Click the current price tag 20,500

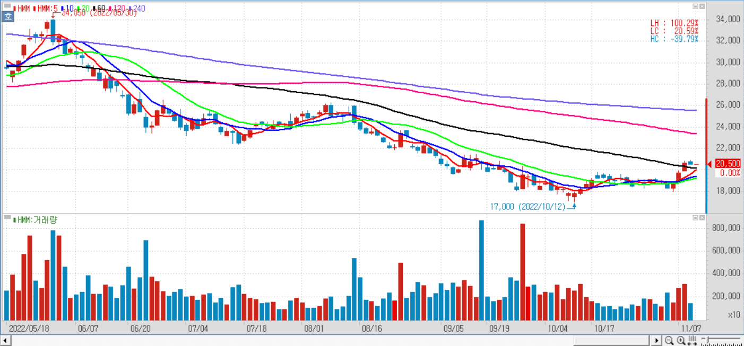coord(728,164)
